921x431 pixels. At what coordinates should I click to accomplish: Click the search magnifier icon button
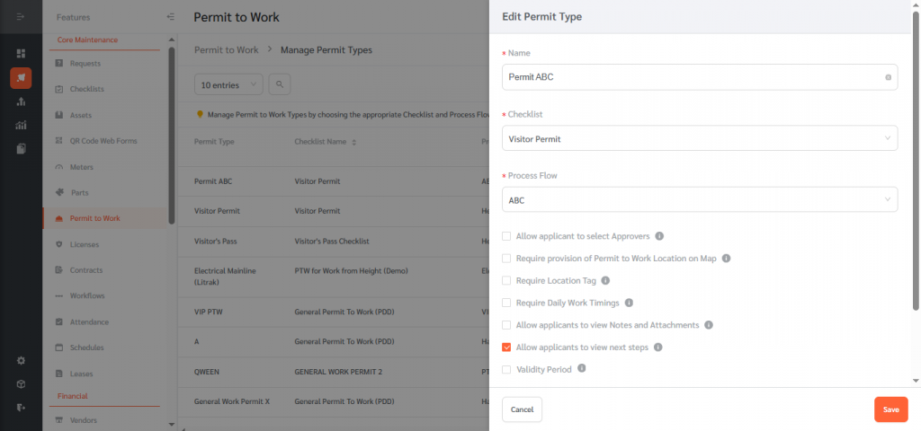click(x=280, y=84)
